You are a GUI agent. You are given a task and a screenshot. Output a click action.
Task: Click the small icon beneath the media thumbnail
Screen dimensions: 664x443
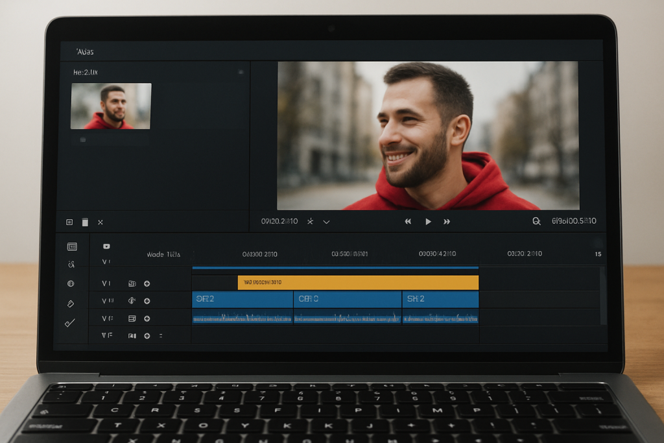click(x=83, y=139)
